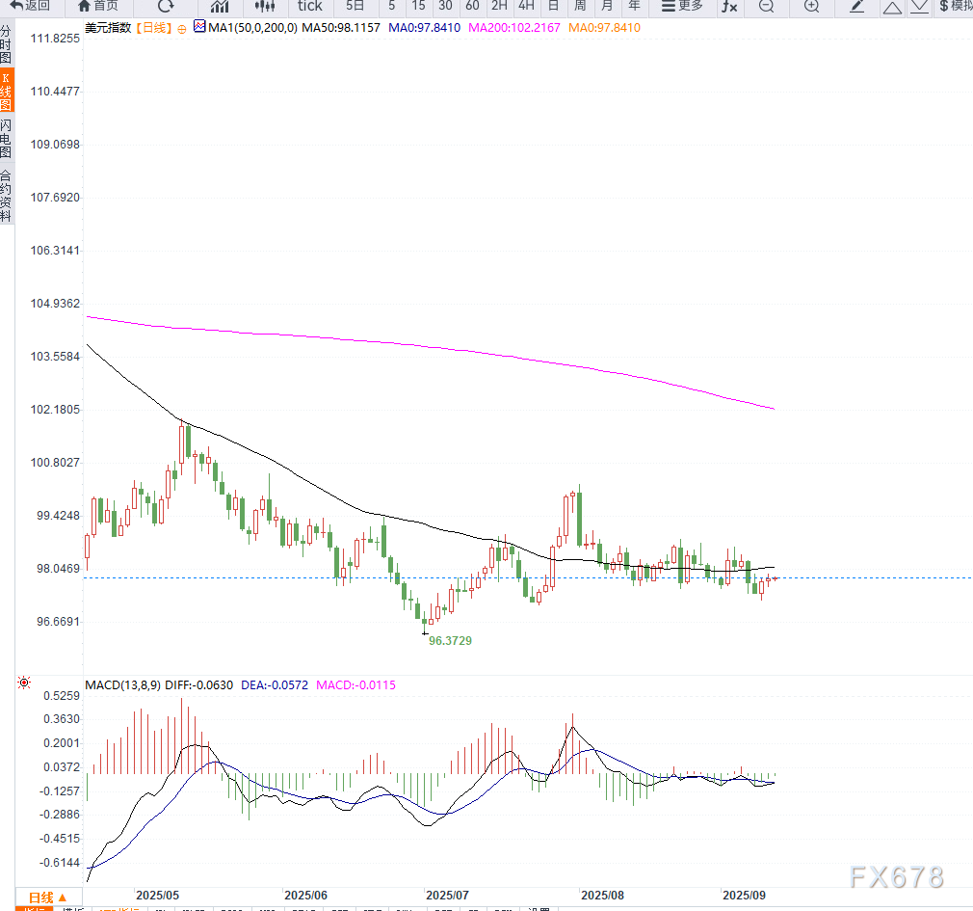Viewport: 973px width, 911px height.
Task: Select the tick timeframe button
Action: tap(310, 6)
